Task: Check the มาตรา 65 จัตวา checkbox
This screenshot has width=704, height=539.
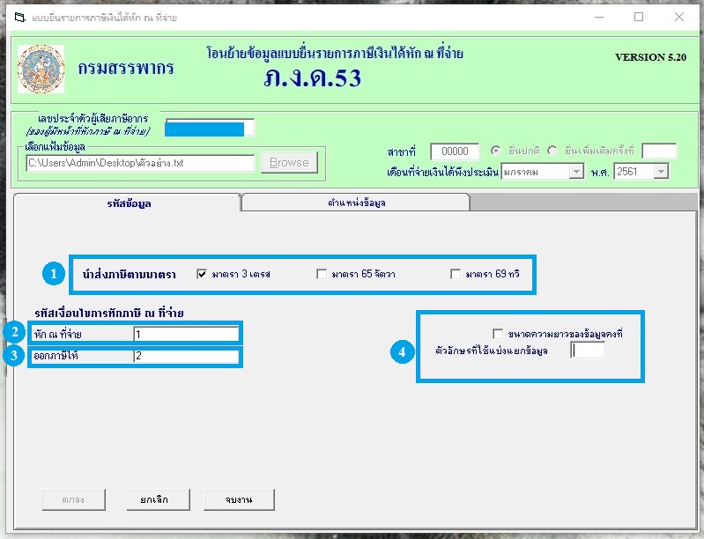Action: pyautogui.click(x=322, y=274)
